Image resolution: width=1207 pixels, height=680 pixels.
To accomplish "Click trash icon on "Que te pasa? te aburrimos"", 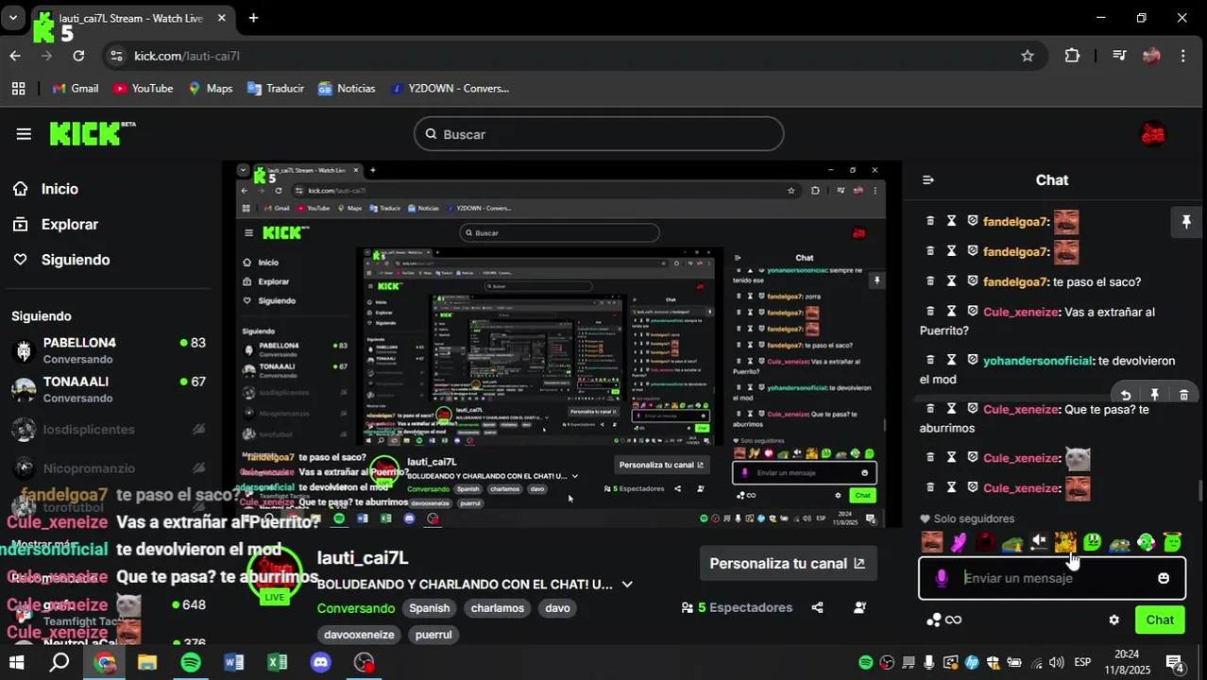I will coord(930,409).
